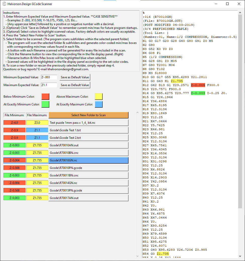245x261 pixels.
Task: Click the Minimum Expected Value input field
Action: coord(49,77)
